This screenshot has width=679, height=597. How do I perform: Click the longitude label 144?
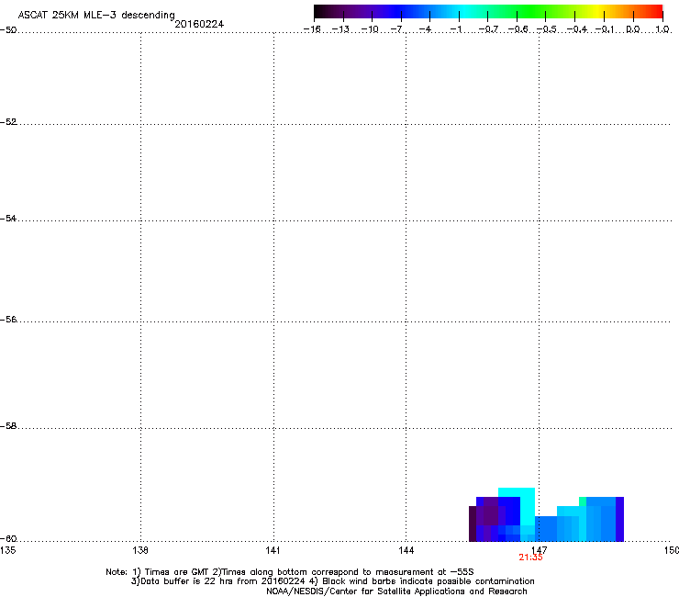[x=406, y=550]
